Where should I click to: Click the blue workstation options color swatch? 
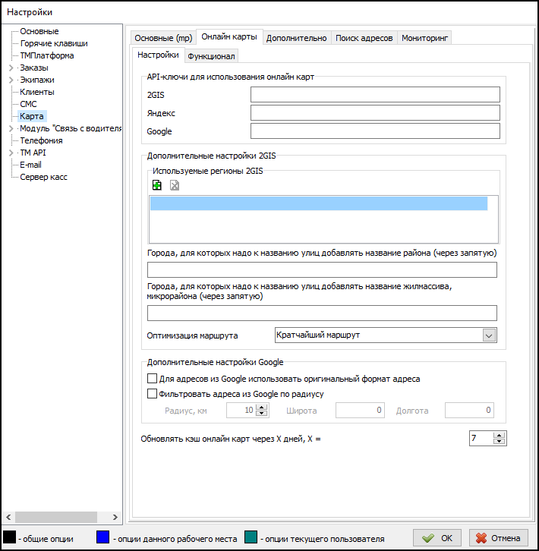point(102,538)
